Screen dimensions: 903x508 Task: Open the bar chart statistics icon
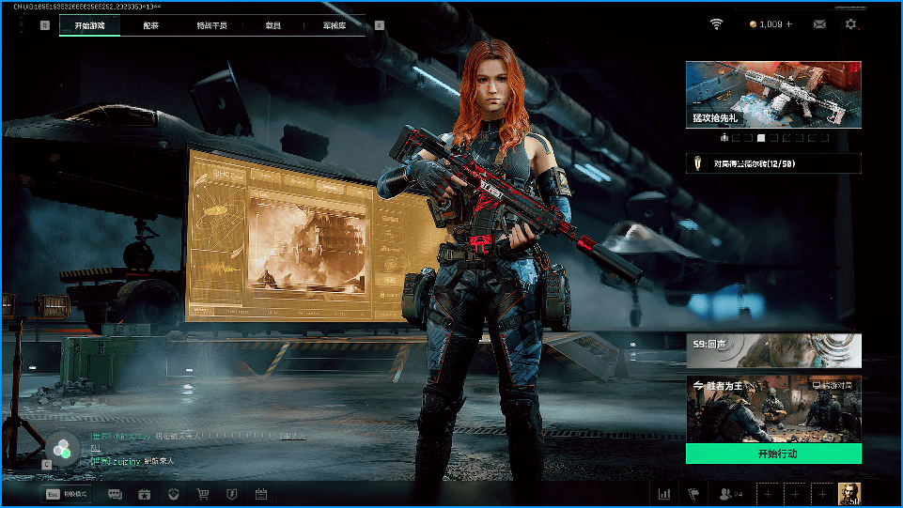(664, 494)
